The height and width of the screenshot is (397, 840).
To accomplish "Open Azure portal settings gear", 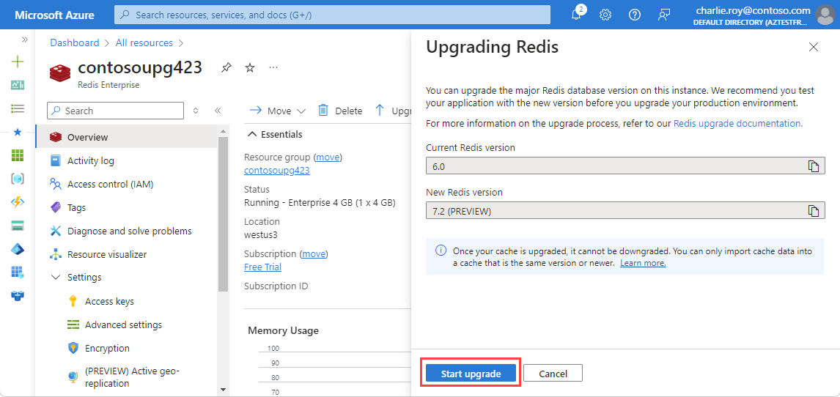I will click(605, 15).
